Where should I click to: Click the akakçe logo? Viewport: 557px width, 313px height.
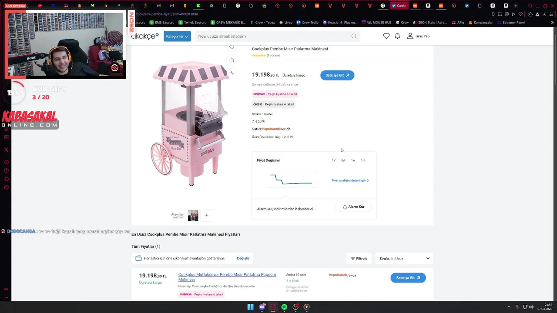tap(144, 36)
